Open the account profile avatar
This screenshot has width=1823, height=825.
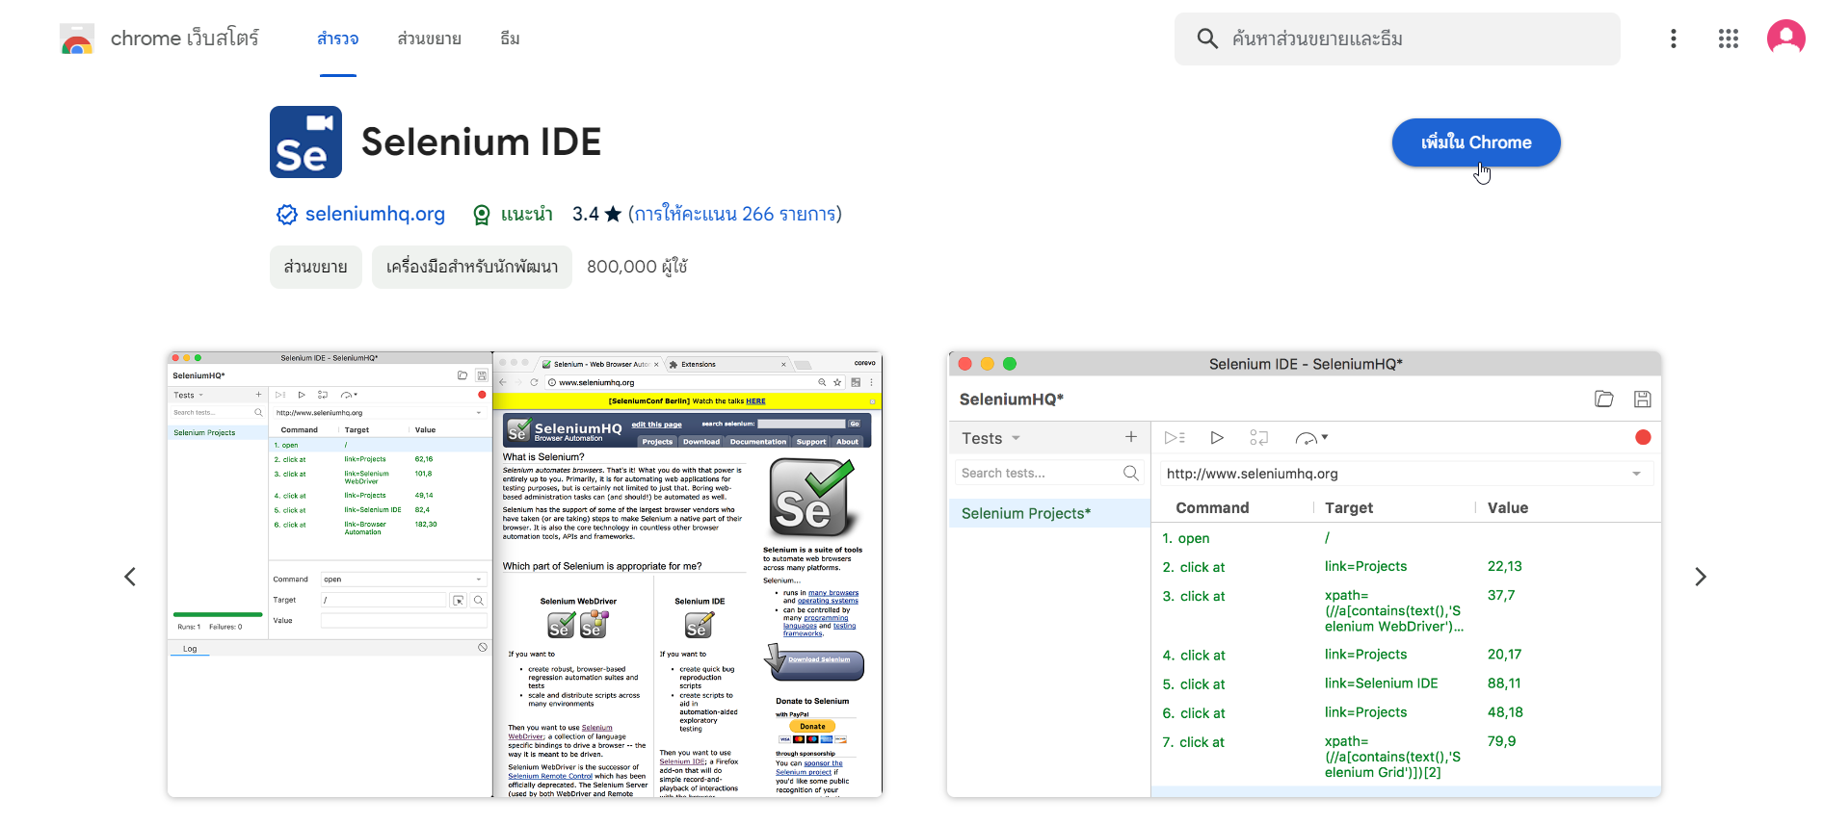[x=1785, y=39]
